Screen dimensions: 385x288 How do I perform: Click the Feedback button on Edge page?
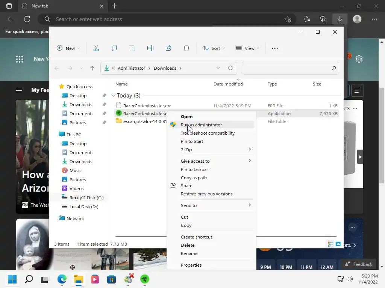tap(359, 264)
